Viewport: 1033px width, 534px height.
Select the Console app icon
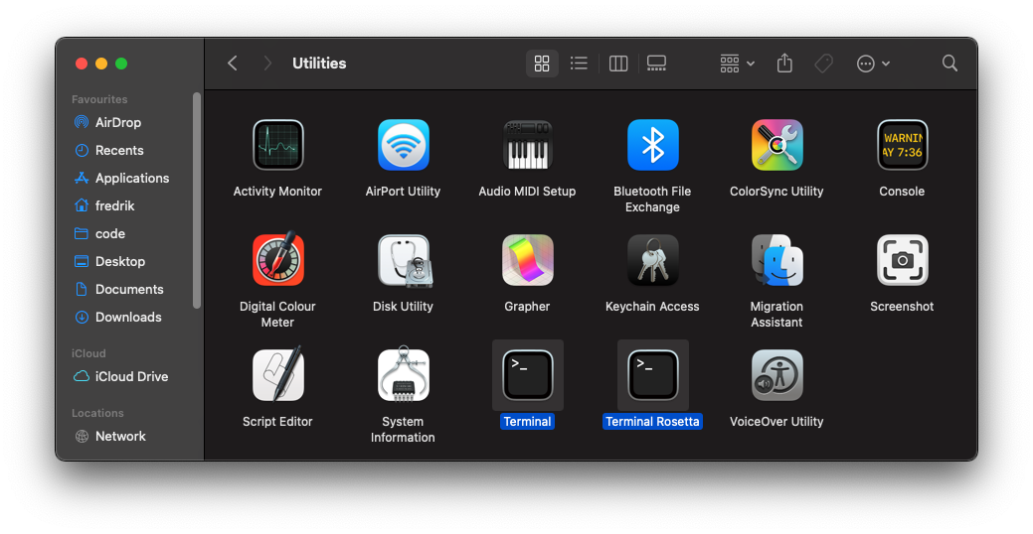903,145
